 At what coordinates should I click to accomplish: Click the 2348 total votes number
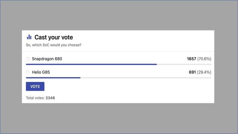click(x=50, y=98)
